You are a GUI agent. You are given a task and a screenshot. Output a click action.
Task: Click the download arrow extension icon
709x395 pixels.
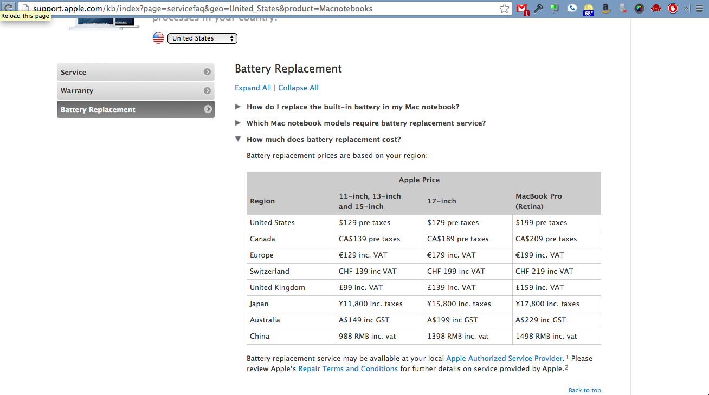[x=622, y=9]
